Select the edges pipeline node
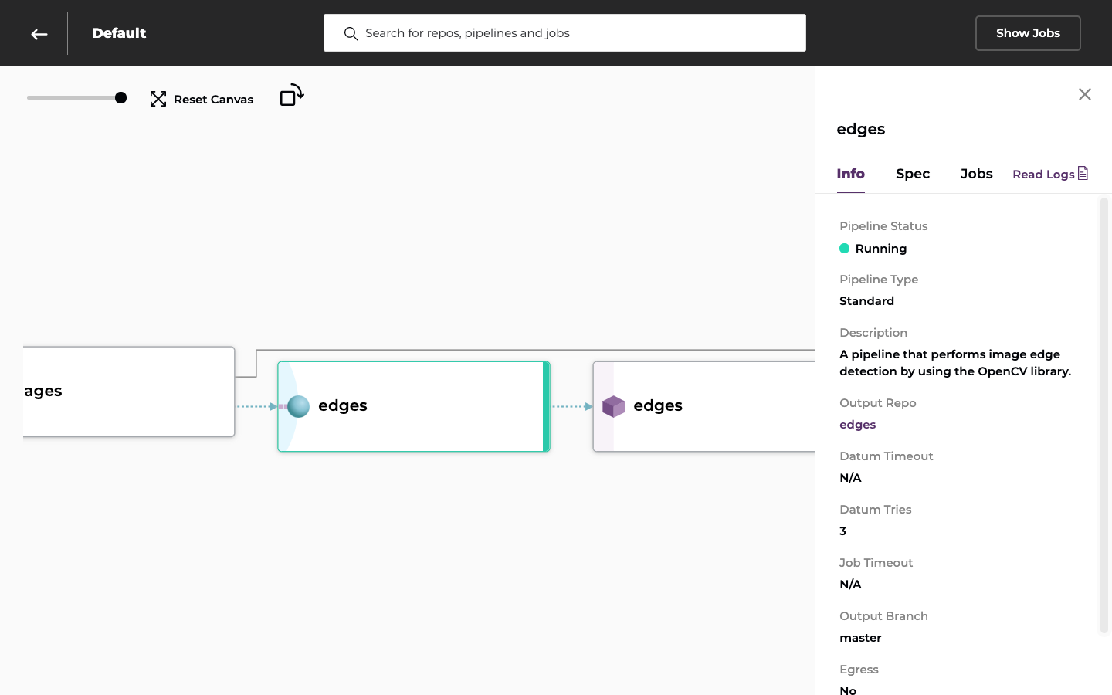1112x695 pixels. coord(417,406)
